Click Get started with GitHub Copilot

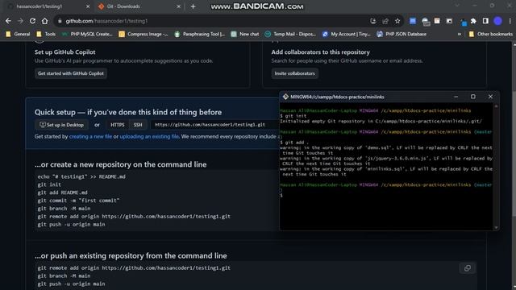pos(71,73)
